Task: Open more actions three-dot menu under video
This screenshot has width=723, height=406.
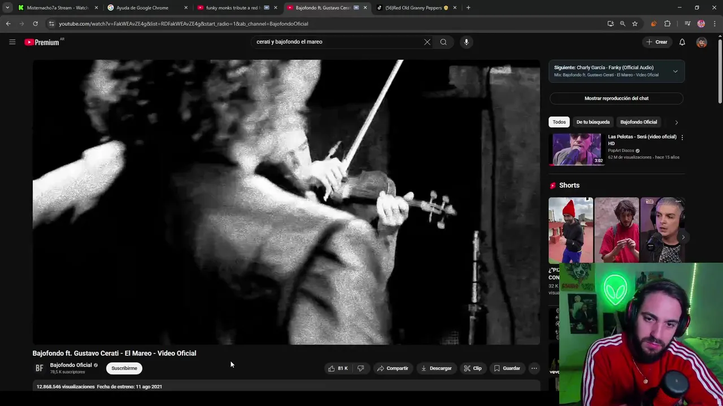Action: pos(534,368)
